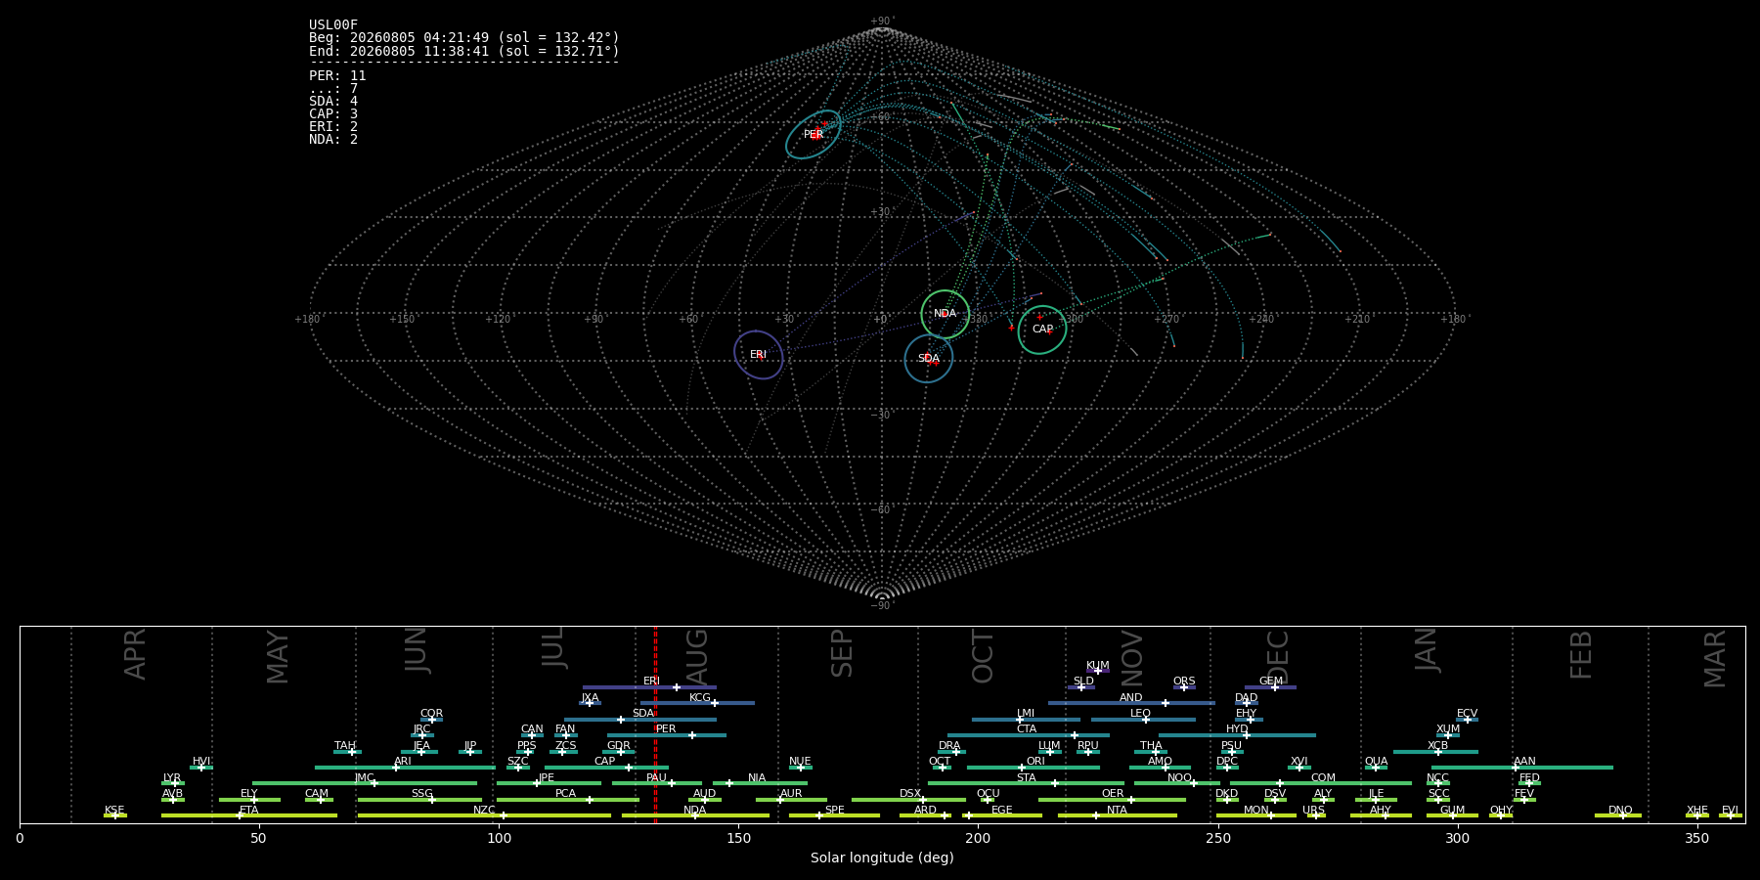Click the PER radiant circle on sky map
The image size is (1760, 880).
(814, 135)
